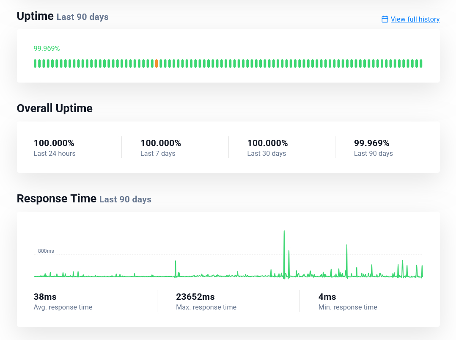Click the green bar right after the orange bar
Screen dimensions: 456x340
coord(161,64)
